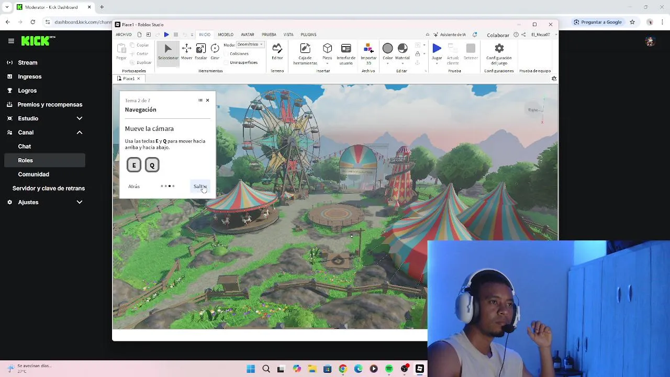Expand the Material dropdown arrow
The height and width of the screenshot is (377, 670).
403,64
